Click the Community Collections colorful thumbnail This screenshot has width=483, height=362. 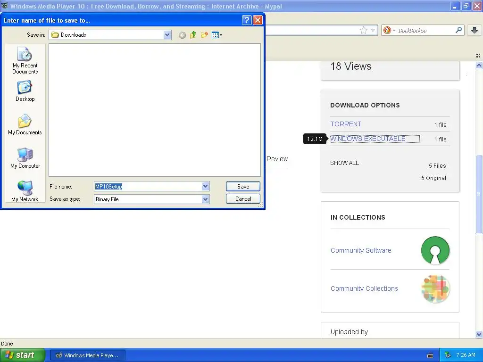pyautogui.click(x=435, y=289)
